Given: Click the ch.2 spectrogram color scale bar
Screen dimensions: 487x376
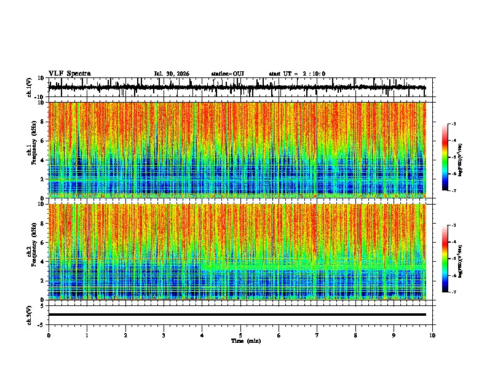Looking at the screenshot, I should (x=445, y=259).
